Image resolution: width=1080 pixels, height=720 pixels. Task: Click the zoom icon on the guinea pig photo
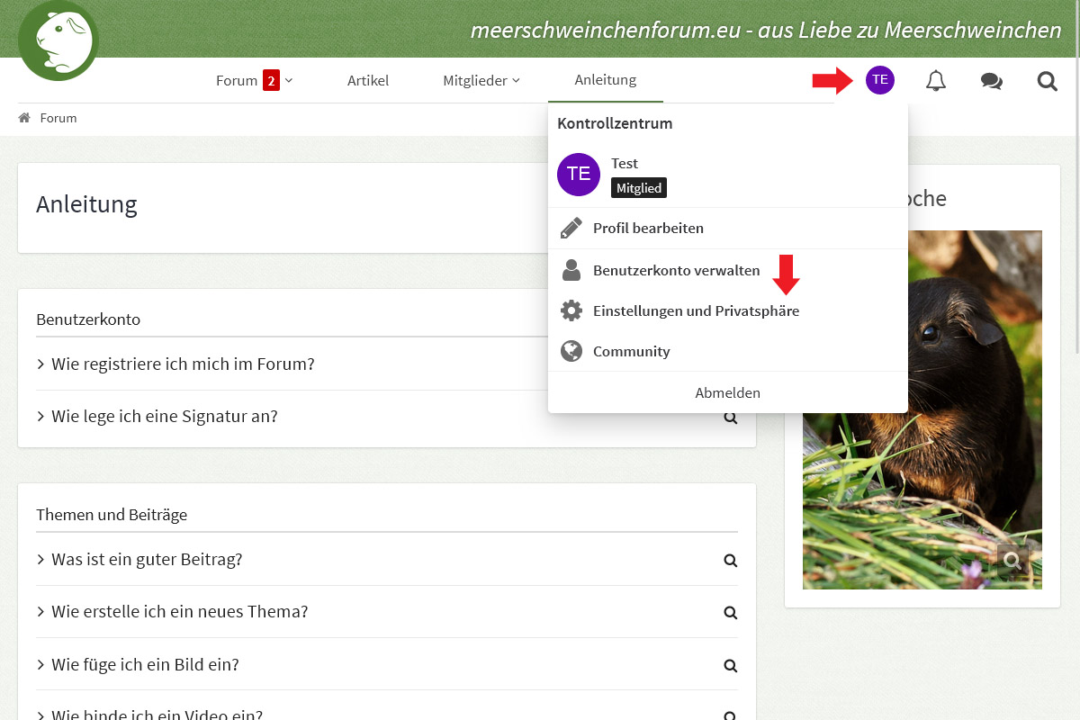click(x=1012, y=561)
